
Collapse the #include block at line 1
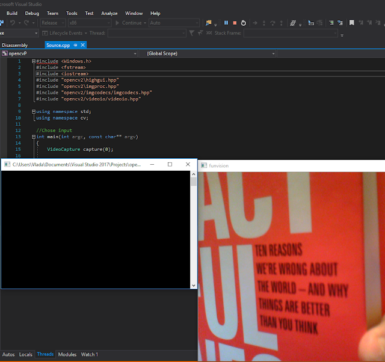[x=34, y=61]
